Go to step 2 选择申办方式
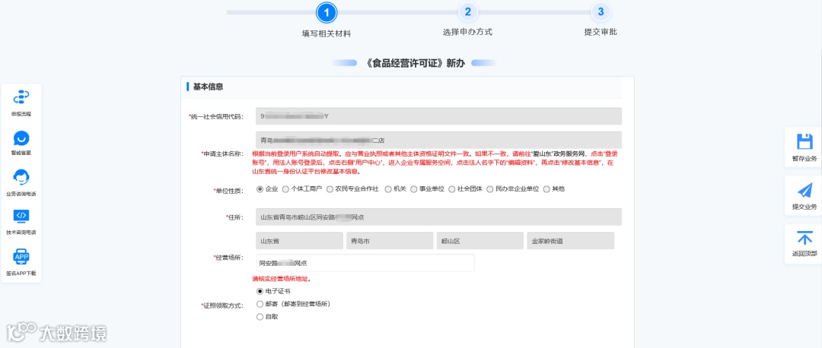The height and width of the screenshot is (348, 822). (x=467, y=12)
